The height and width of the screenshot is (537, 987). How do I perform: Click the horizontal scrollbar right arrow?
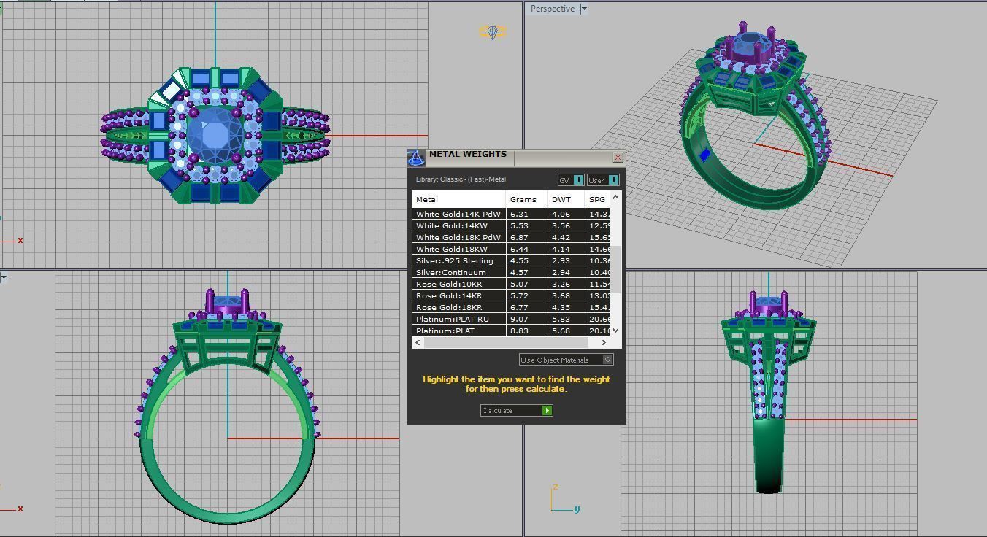[603, 342]
